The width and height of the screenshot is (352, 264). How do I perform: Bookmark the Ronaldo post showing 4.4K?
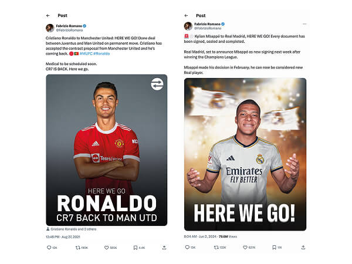click(x=135, y=248)
